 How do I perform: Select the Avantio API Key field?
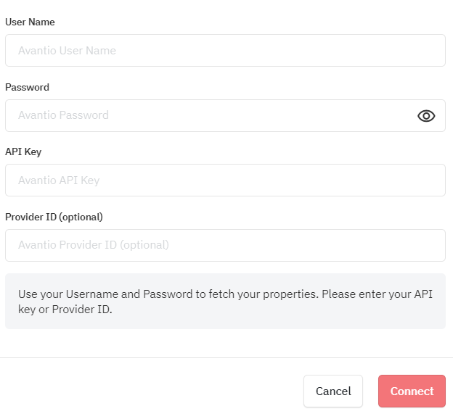pos(225,181)
